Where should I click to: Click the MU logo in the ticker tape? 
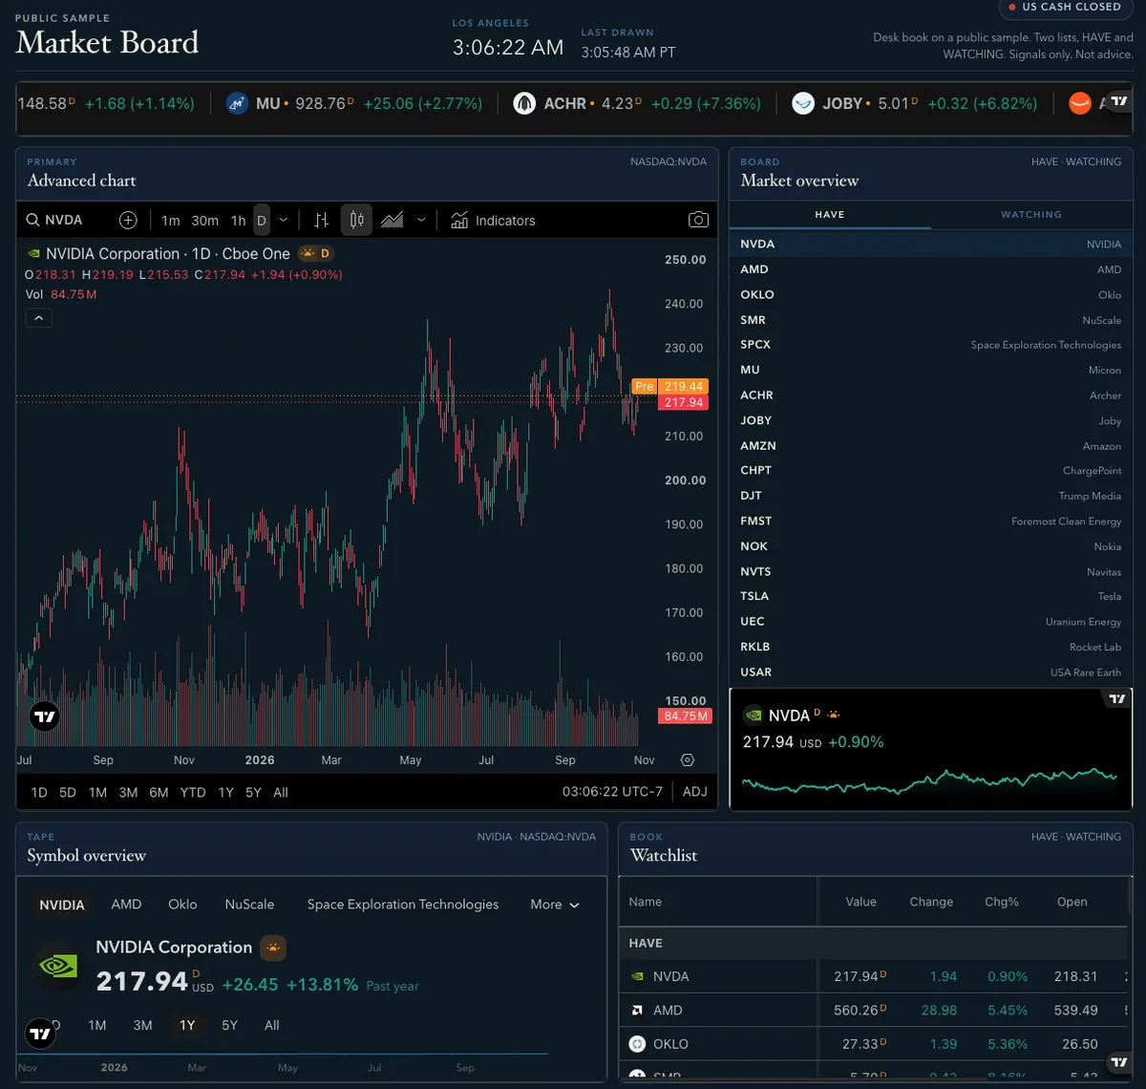(x=238, y=103)
